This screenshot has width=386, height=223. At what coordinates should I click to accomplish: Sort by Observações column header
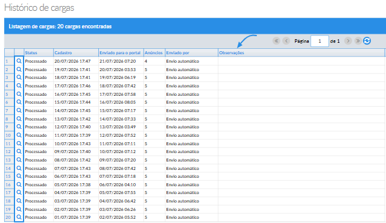(x=302, y=52)
